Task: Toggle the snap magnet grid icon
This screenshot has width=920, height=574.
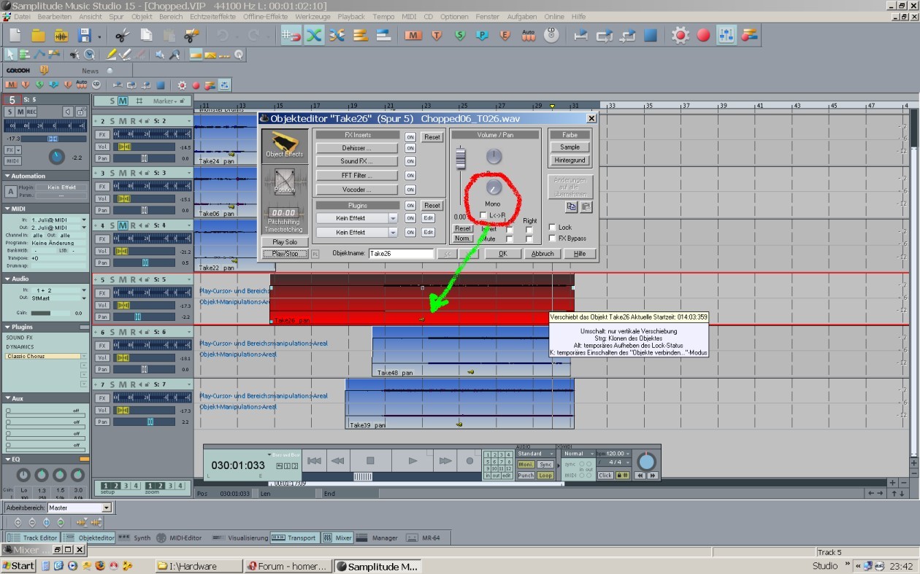Action: tap(291, 35)
